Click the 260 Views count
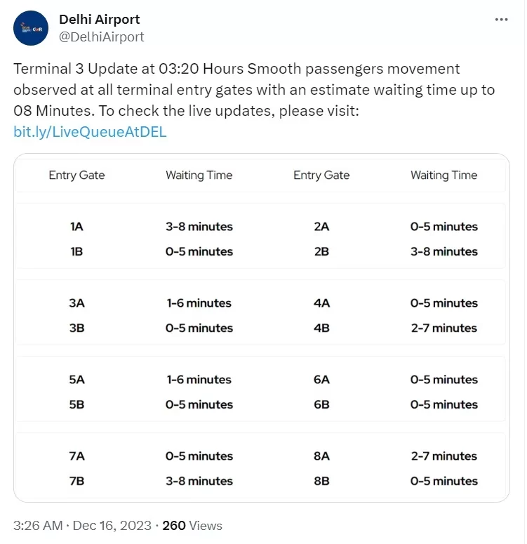Viewport: 527px width, 544px height. pos(192,525)
